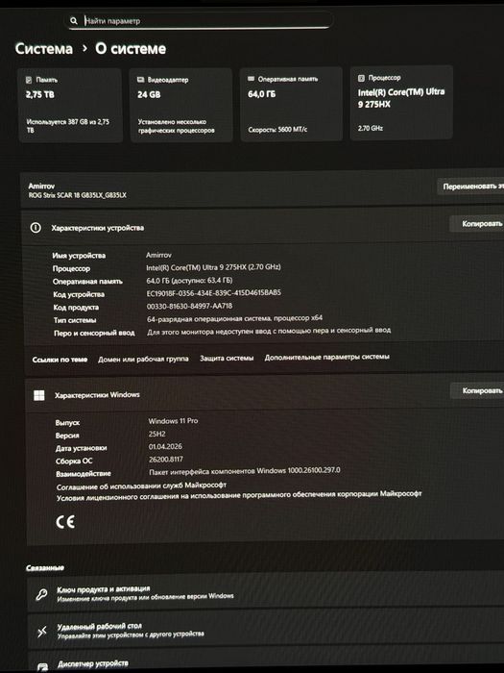This screenshot has width=504, height=673.
Task: Open the 'Память' storage card
Action: click(x=70, y=105)
